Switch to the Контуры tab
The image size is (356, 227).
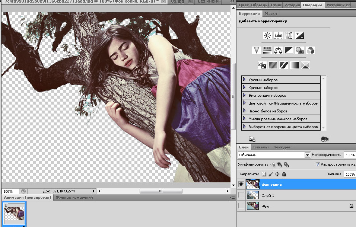pyautogui.click(x=282, y=147)
